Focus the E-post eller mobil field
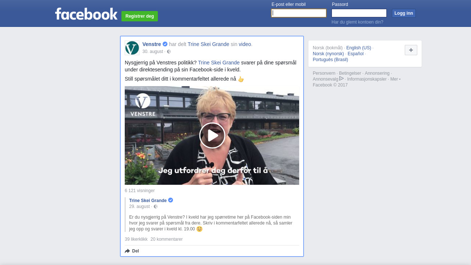Viewport: 471px width, 265px height. coord(299,13)
